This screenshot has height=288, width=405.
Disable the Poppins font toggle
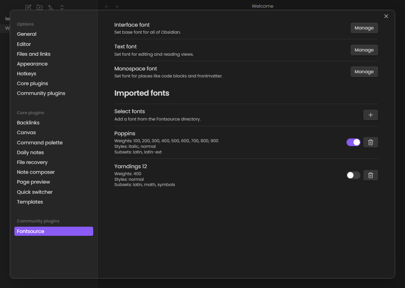(x=353, y=142)
